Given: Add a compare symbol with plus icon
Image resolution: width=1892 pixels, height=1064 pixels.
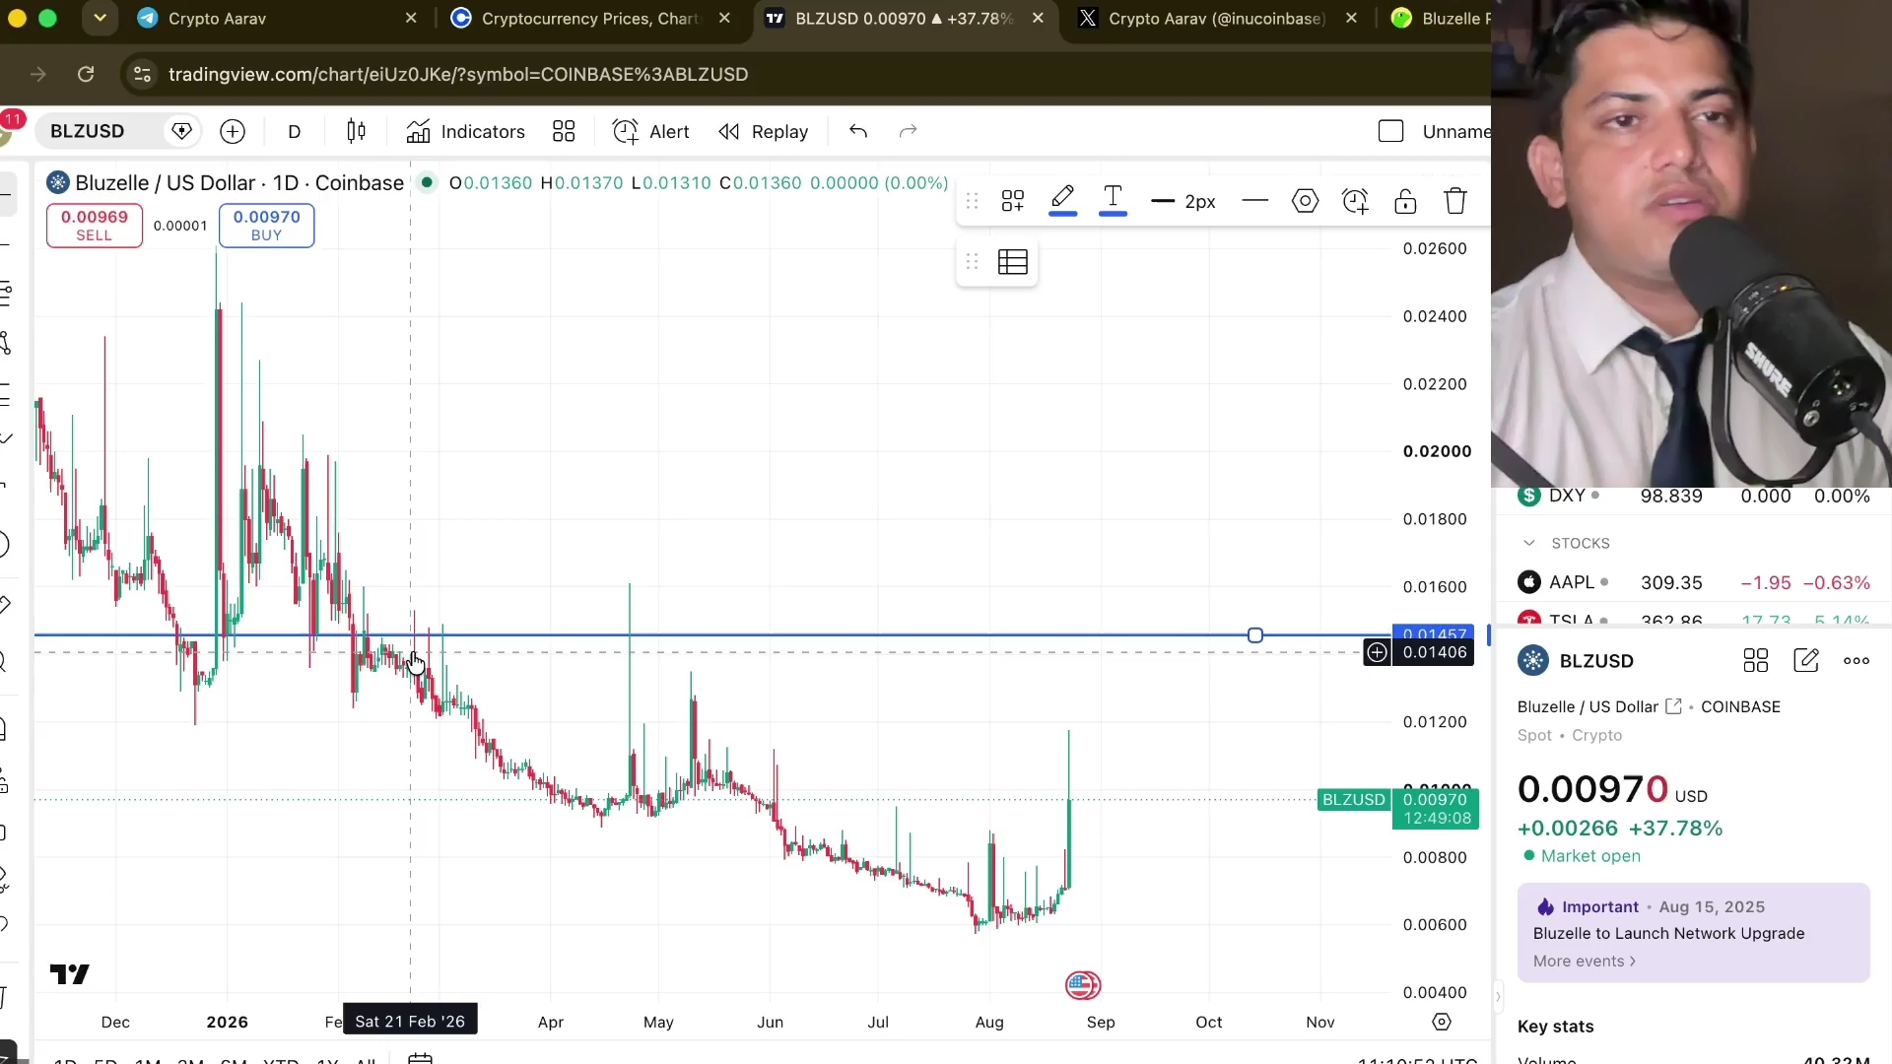Looking at the screenshot, I should (233, 132).
